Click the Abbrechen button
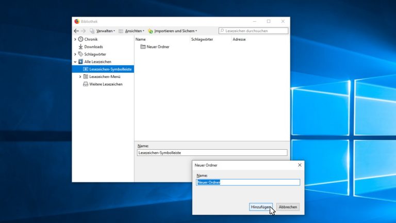This screenshot has width=396, height=223. point(287,207)
